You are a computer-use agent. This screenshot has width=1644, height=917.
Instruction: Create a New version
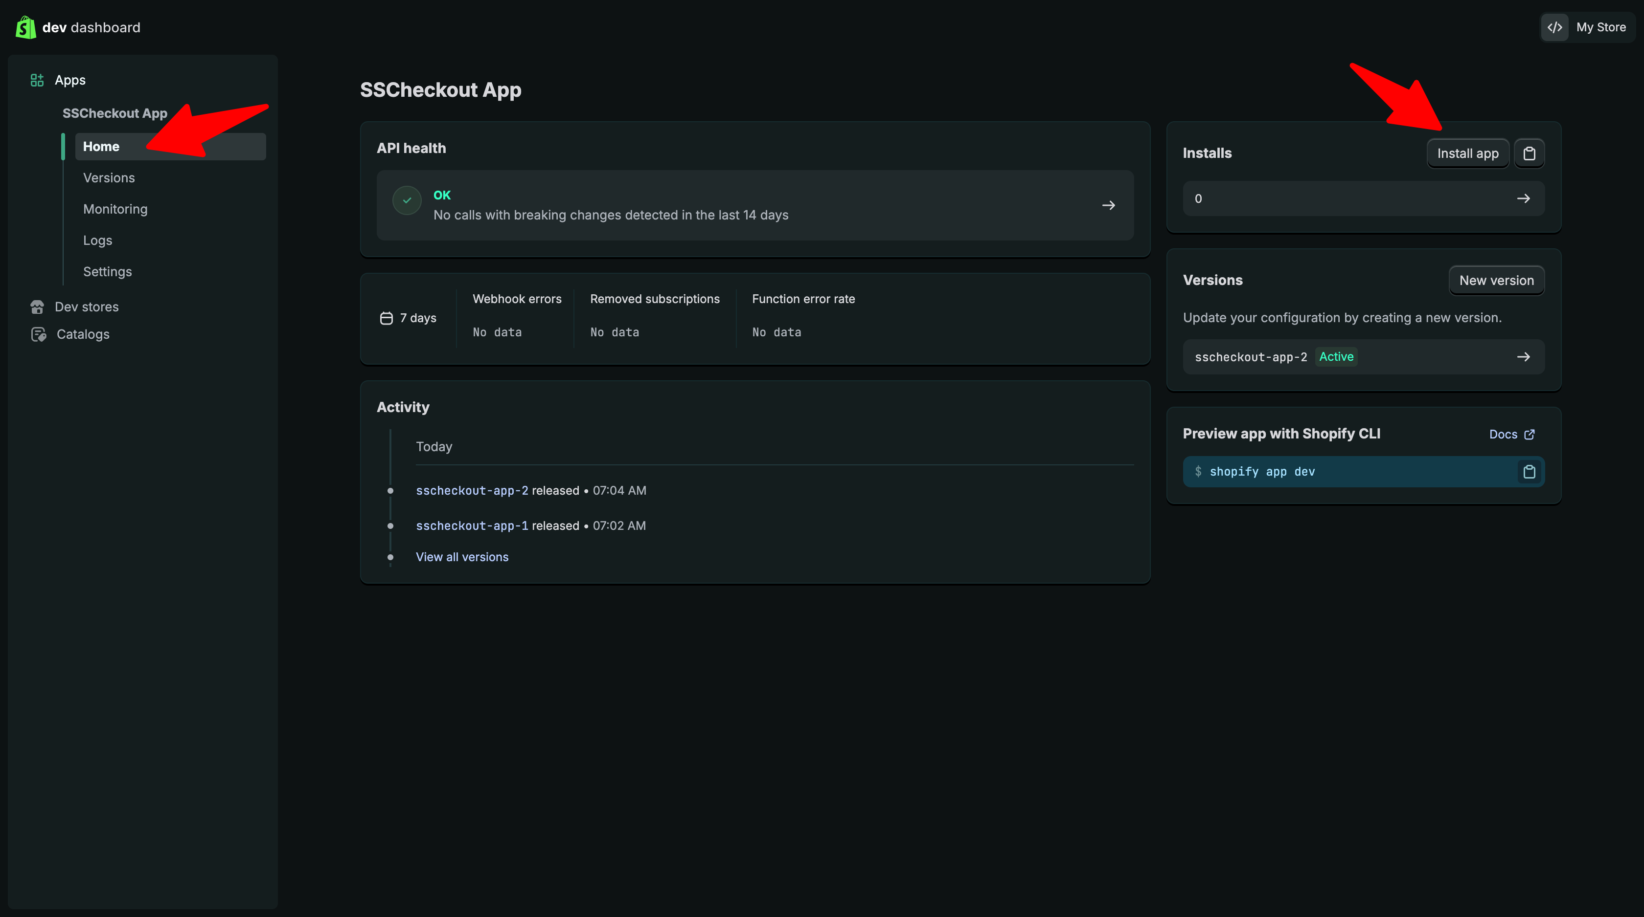tap(1496, 281)
